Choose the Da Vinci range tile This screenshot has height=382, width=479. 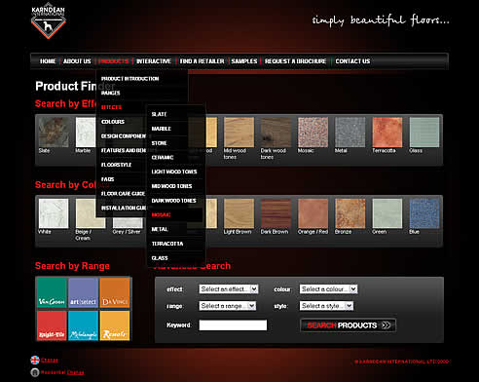(x=115, y=293)
